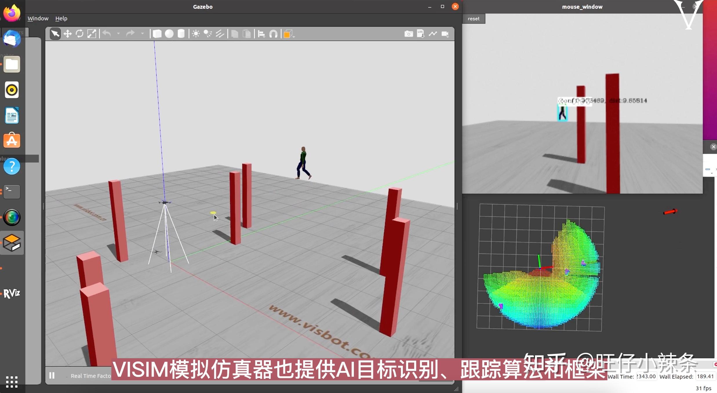
Task: Add a directional light
Action: [x=220, y=34]
